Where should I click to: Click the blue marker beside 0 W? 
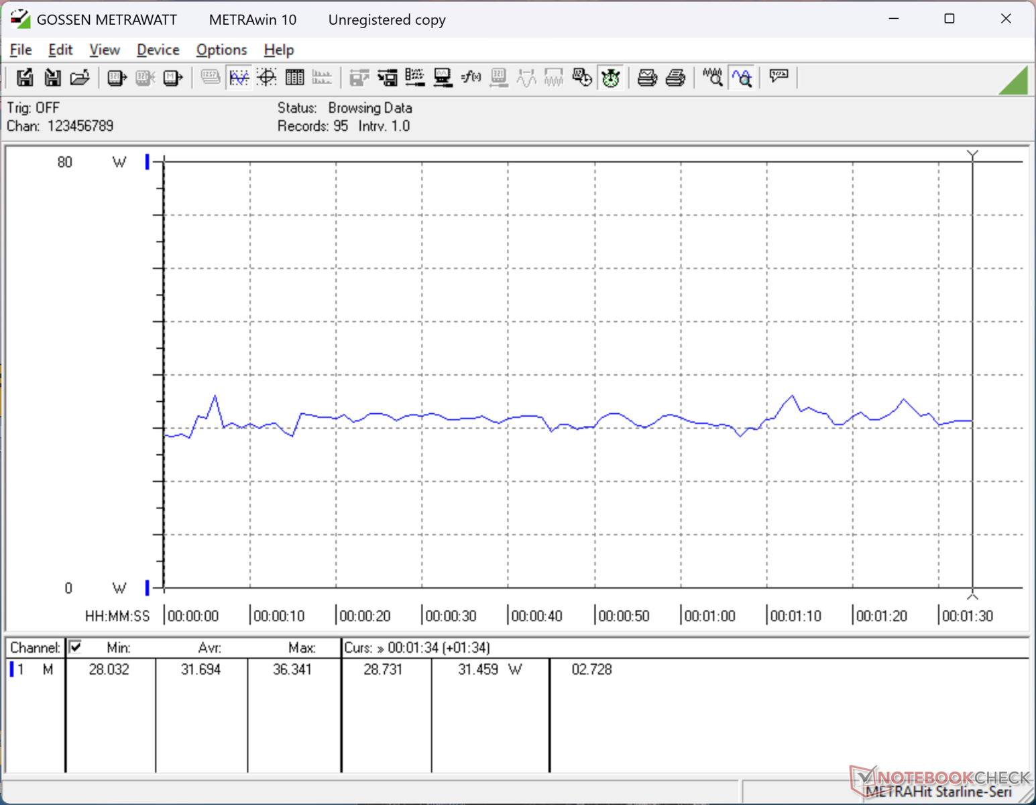pos(147,588)
